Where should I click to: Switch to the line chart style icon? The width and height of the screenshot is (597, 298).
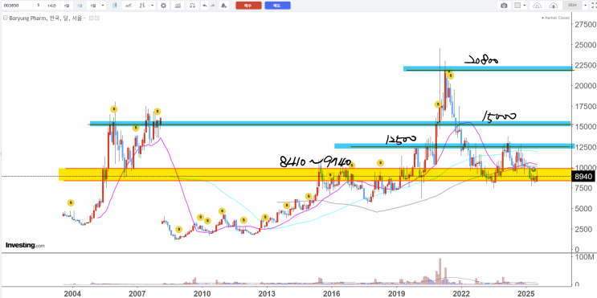point(129,6)
